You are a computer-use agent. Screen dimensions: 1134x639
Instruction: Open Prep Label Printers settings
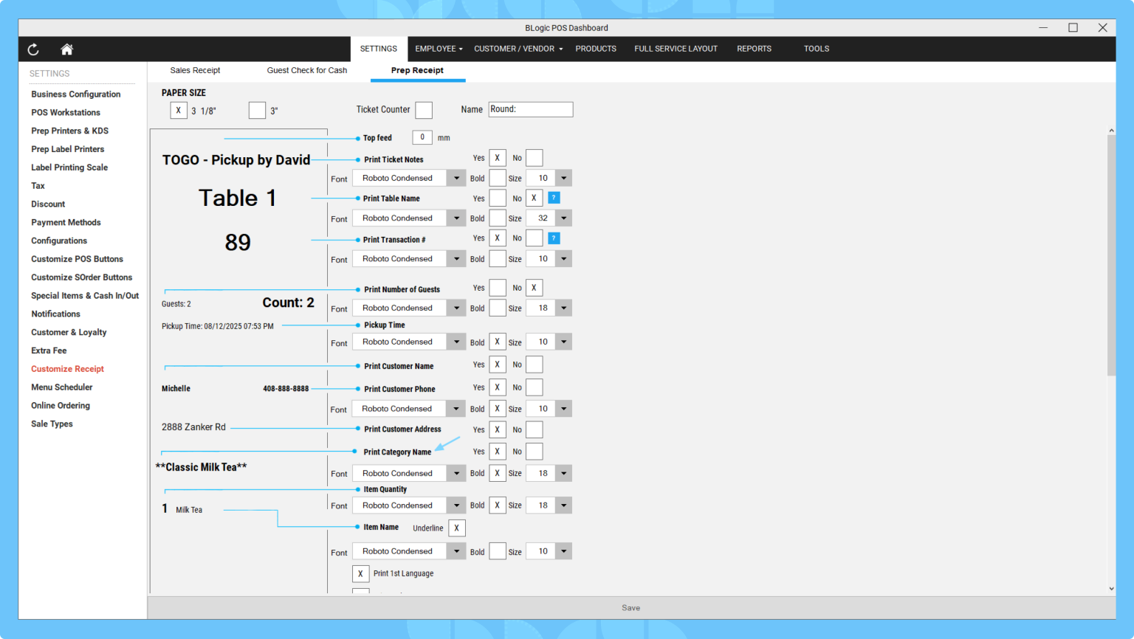pos(68,149)
